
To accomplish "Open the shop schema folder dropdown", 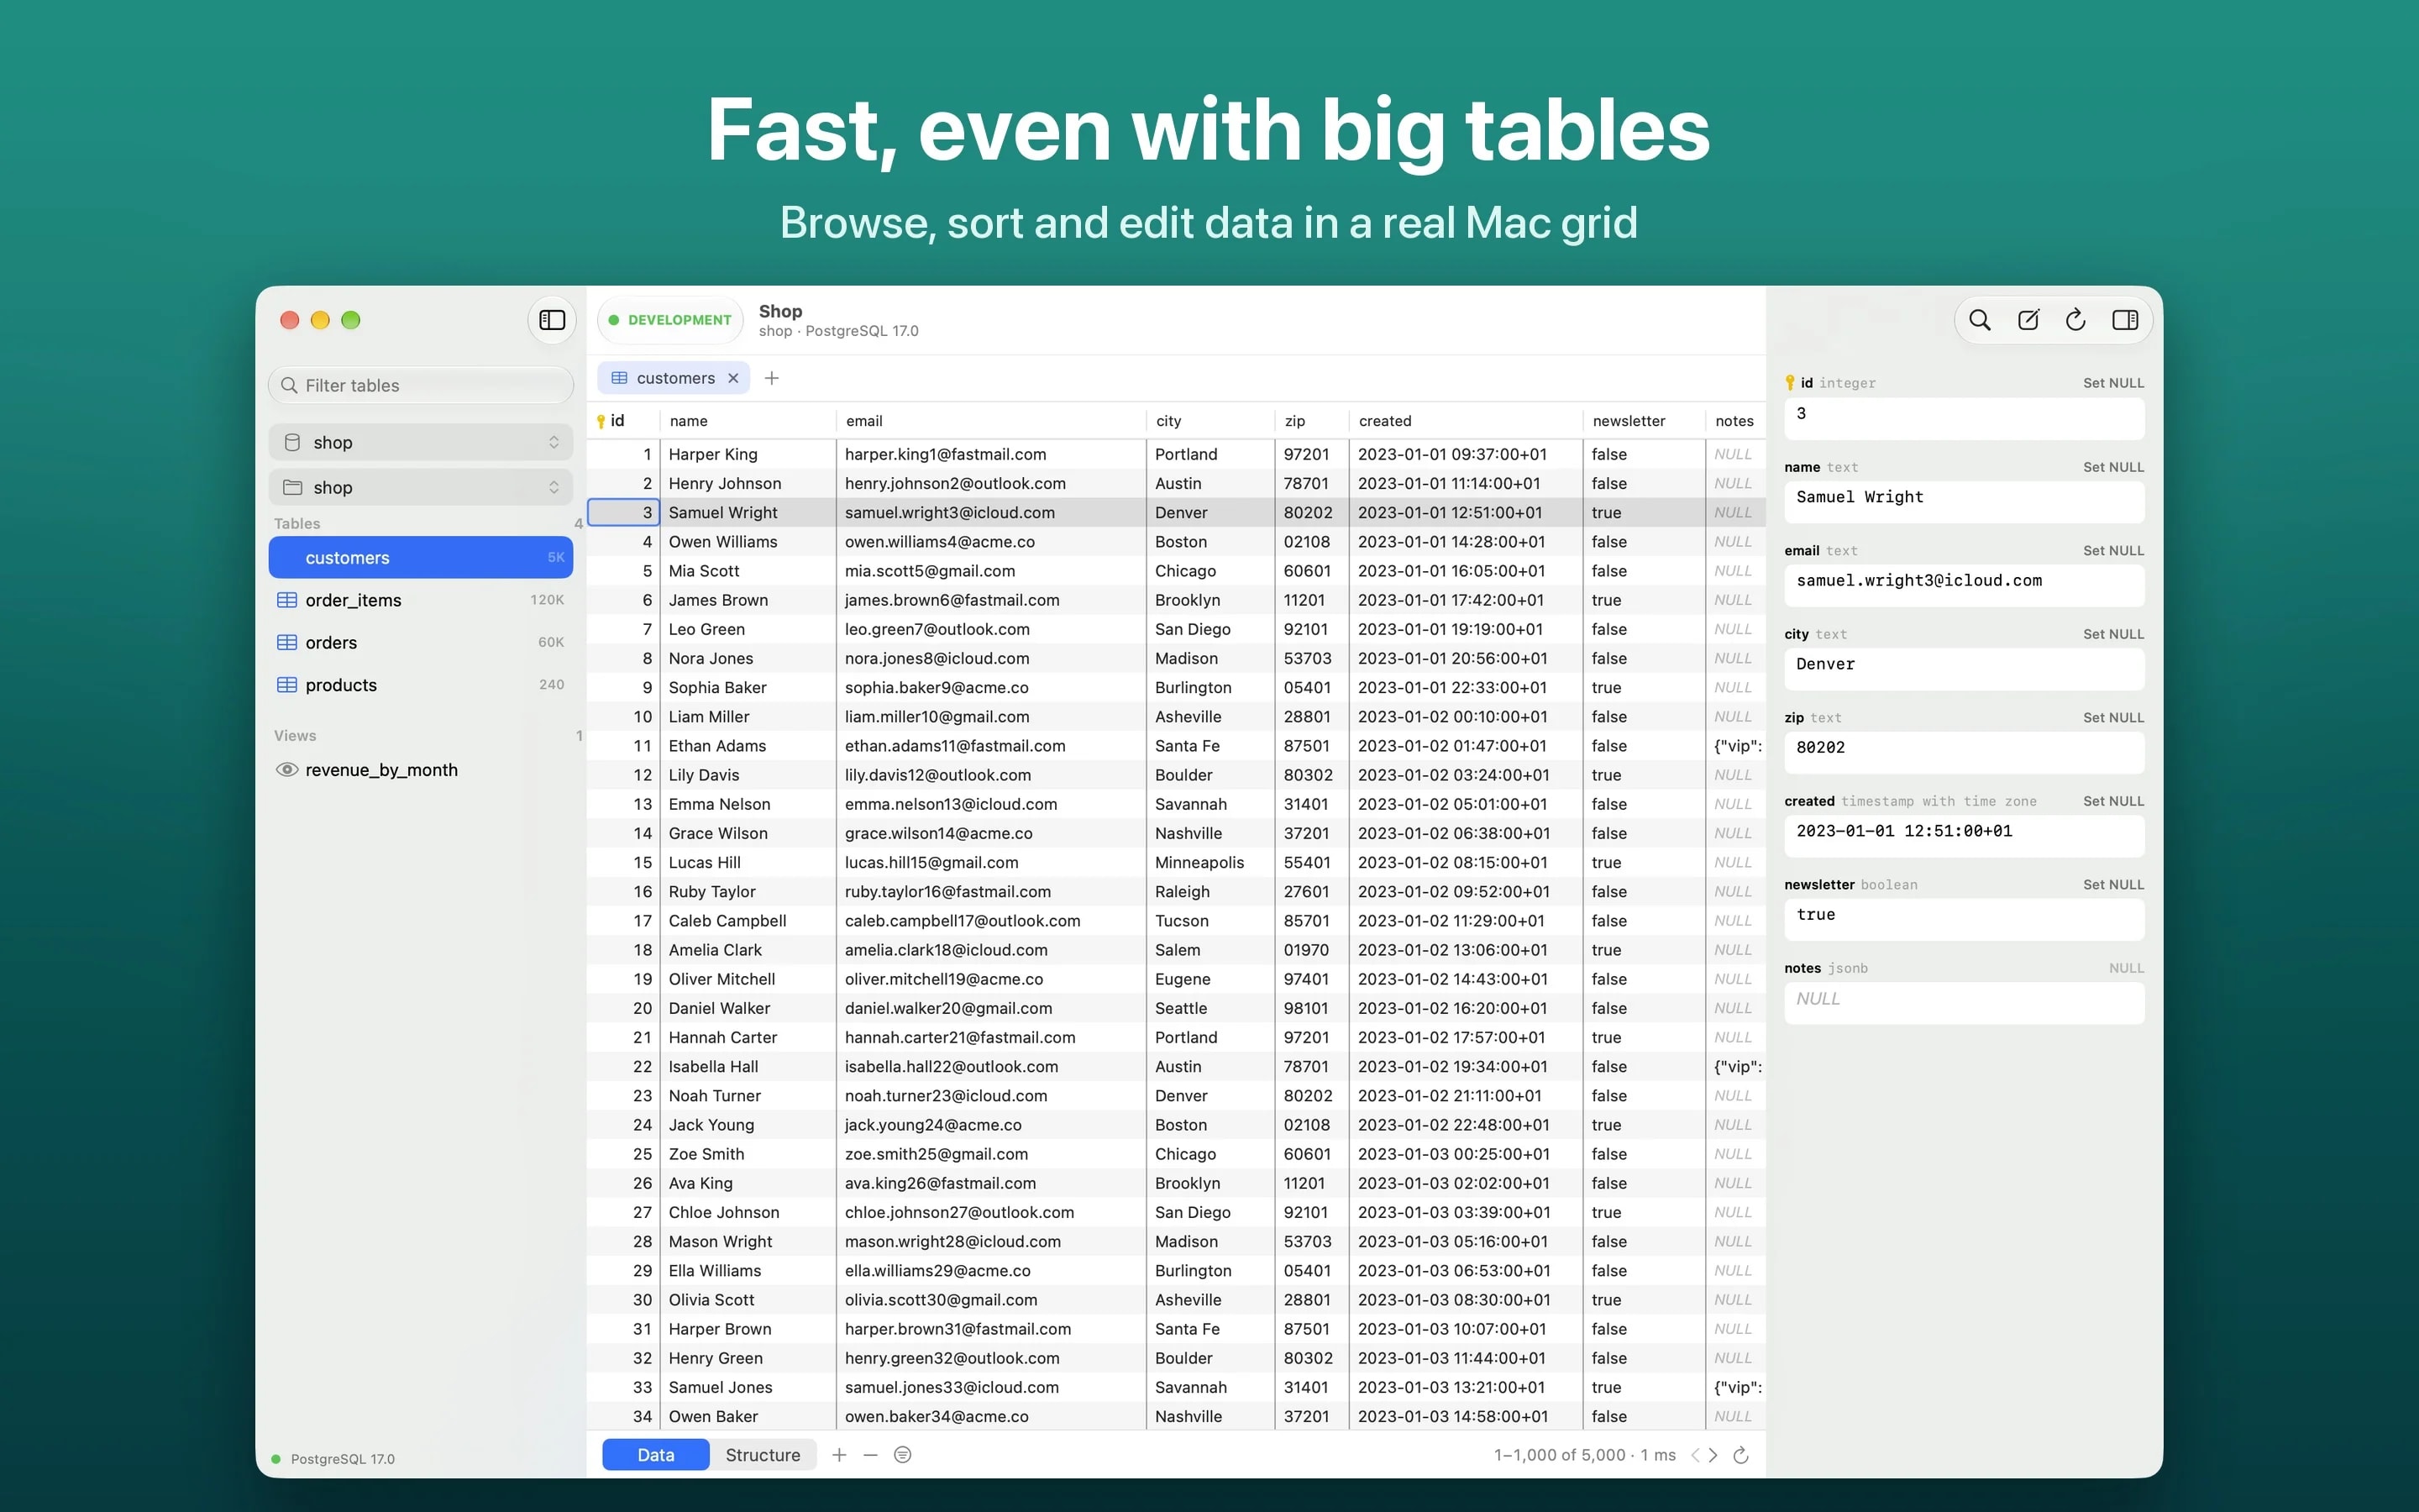I will [x=421, y=487].
